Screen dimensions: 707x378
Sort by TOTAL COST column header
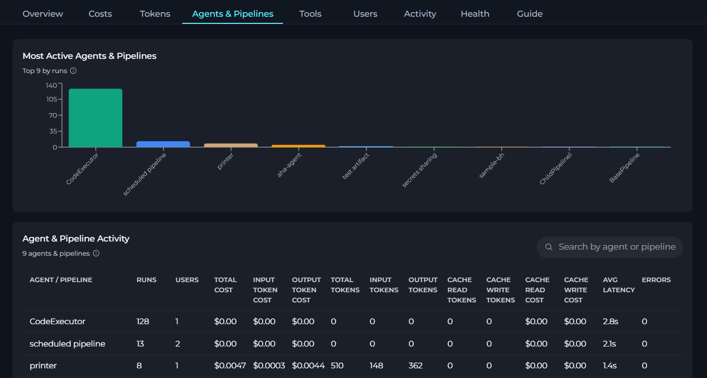tap(226, 285)
